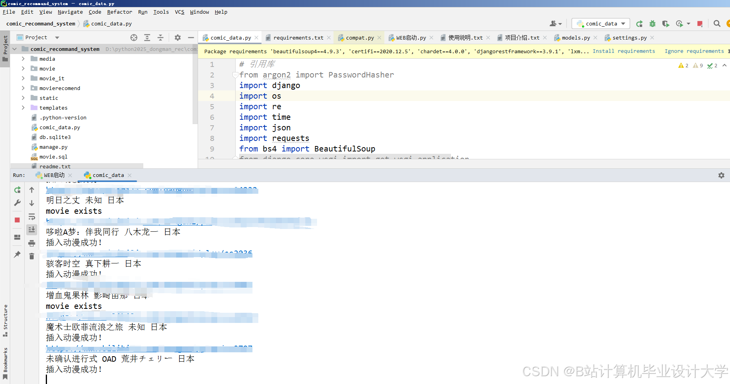The image size is (730, 384).
Task: Disable scroll-to-end in console
Action: (x=32, y=229)
